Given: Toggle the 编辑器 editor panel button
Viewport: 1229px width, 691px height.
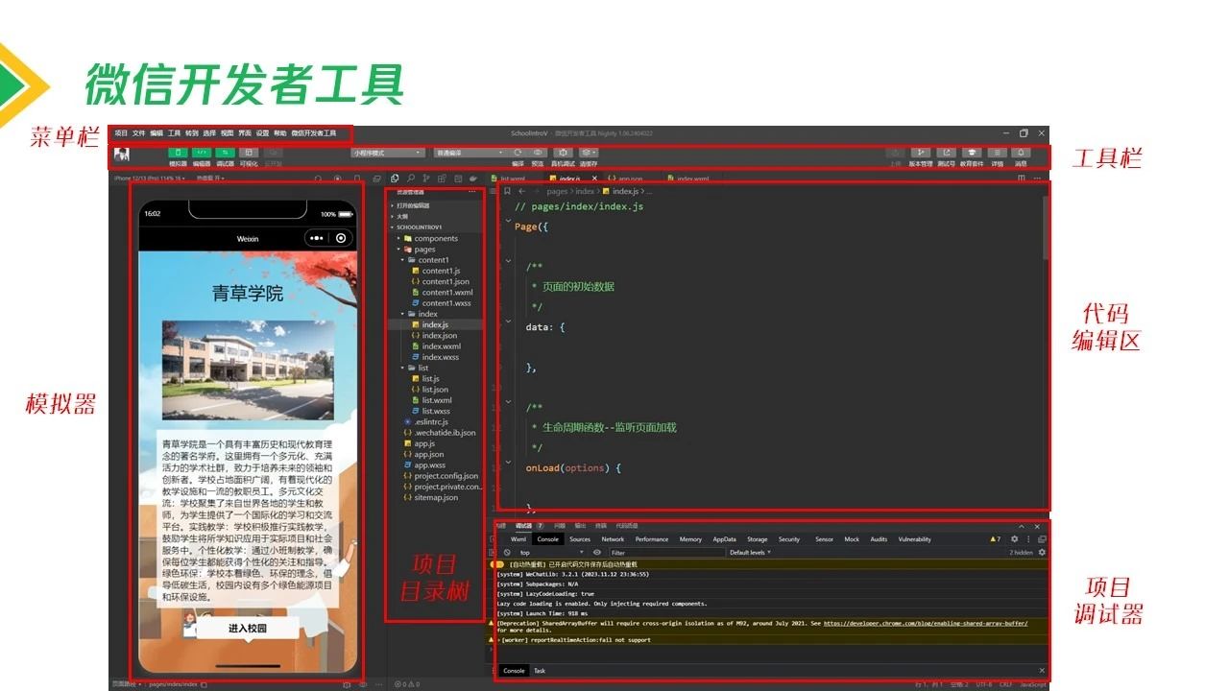Looking at the screenshot, I should point(202,153).
